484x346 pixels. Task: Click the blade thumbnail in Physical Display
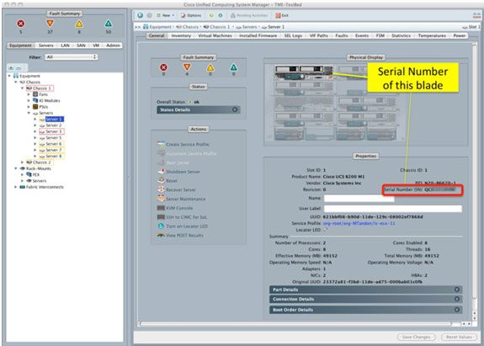click(304, 73)
